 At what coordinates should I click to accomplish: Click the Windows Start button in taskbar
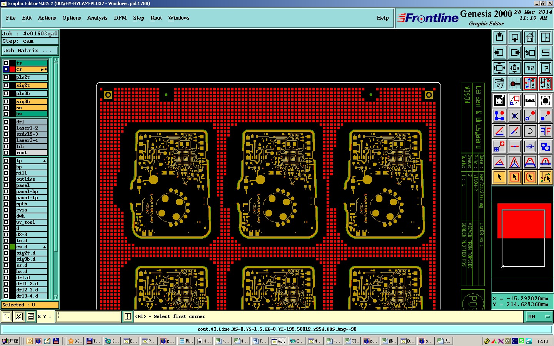coord(10,341)
